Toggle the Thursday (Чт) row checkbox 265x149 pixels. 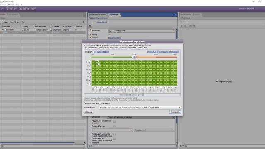tap(90, 73)
